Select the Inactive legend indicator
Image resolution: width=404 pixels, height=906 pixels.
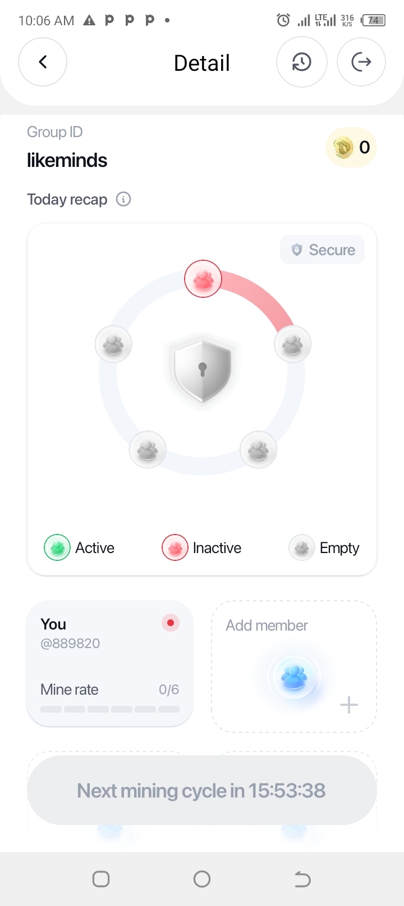pyautogui.click(x=175, y=548)
